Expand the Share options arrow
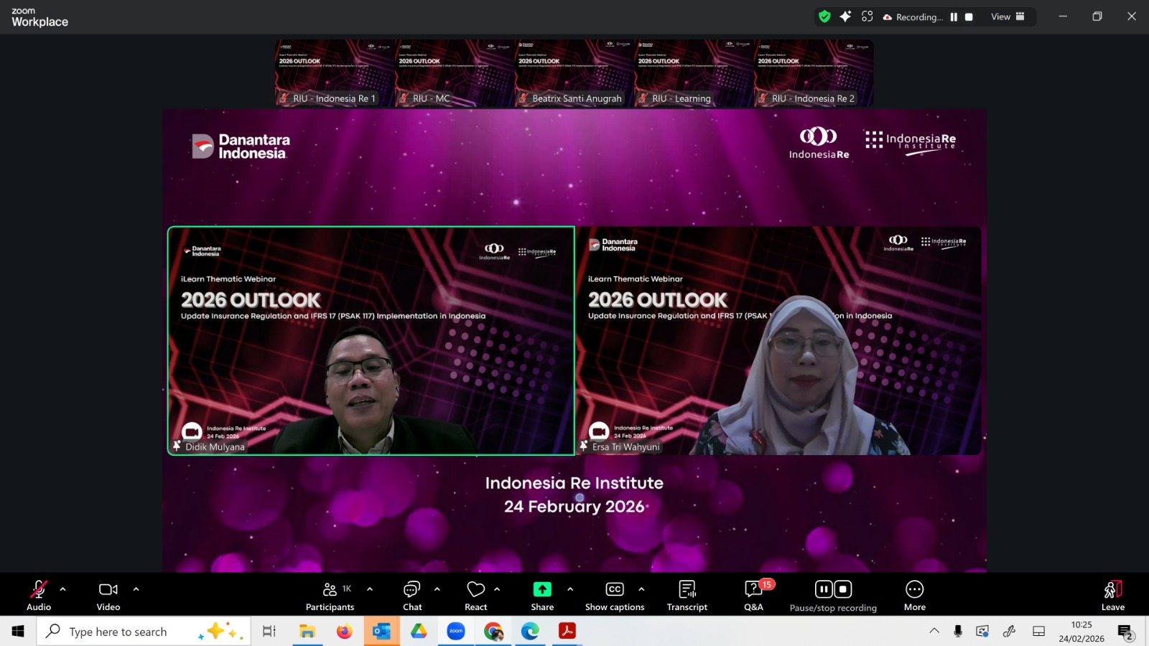This screenshot has height=646, width=1149. coord(570,589)
